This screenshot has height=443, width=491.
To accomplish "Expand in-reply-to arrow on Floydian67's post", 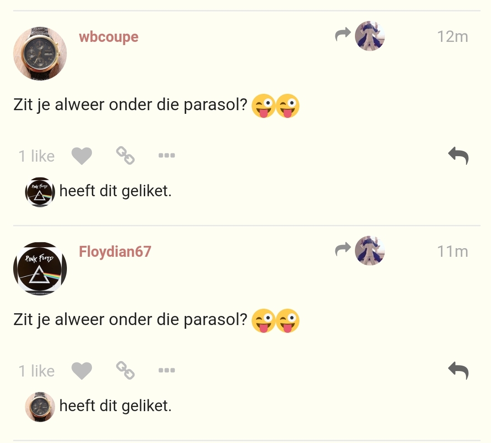I will click(x=343, y=249).
